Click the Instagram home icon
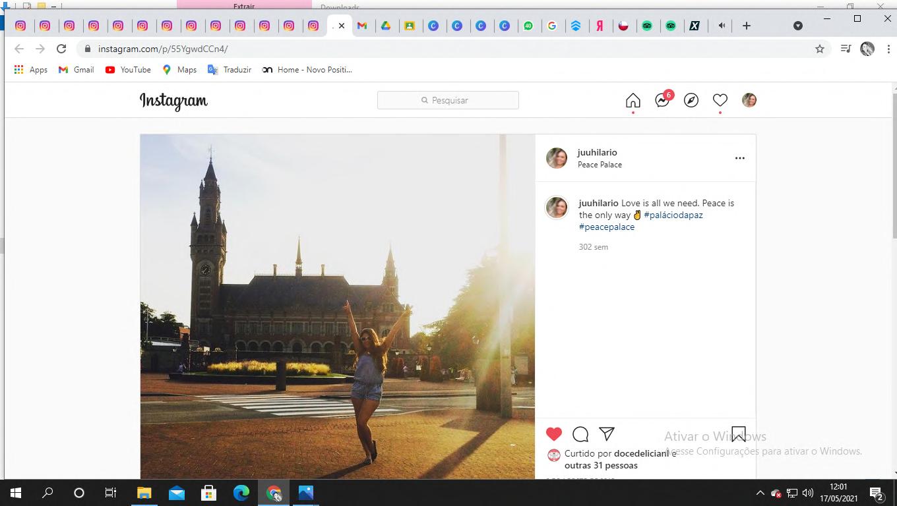 633,100
